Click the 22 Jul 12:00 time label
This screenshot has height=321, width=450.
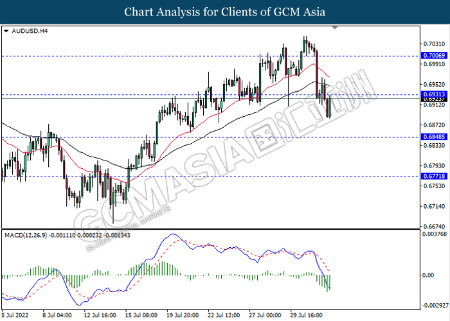point(224,315)
